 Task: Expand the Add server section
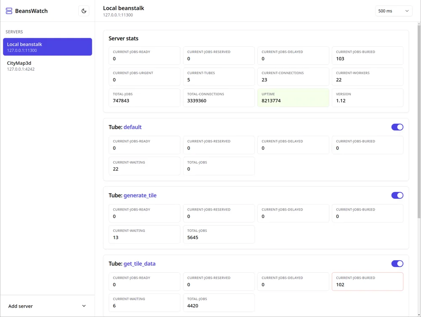(47, 306)
